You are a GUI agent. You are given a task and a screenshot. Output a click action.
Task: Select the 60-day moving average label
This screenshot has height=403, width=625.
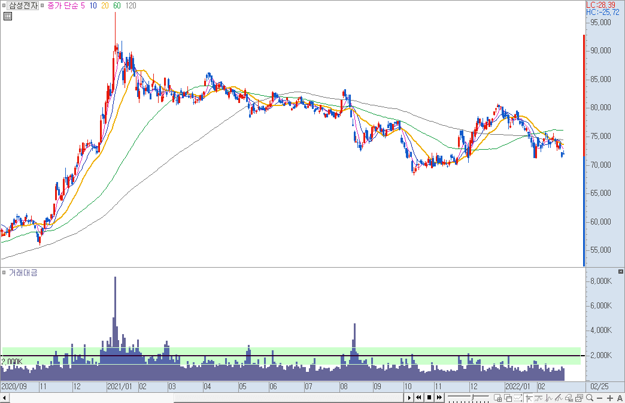coord(117,5)
